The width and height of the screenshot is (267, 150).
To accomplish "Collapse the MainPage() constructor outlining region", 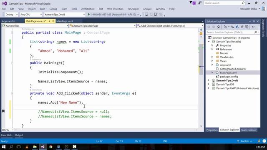I will coord(12,63).
